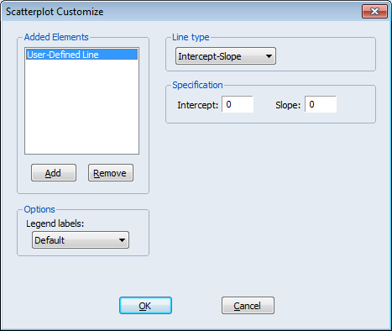Image resolution: width=392 pixels, height=331 pixels.
Task: Cancel the Scatterplot Customize dialog
Action: coord(248,306)
